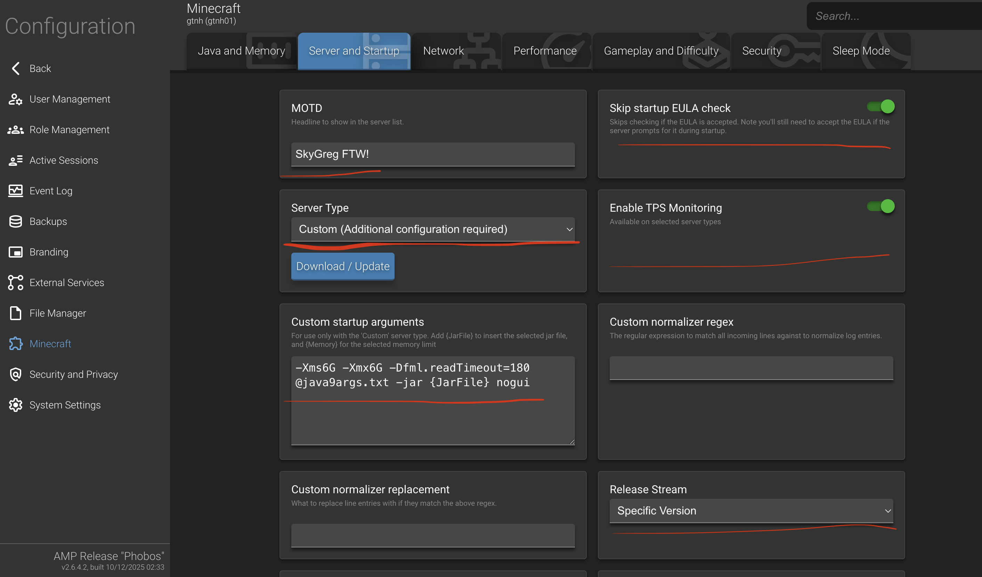Click the Download / Update button

point(342,267)
